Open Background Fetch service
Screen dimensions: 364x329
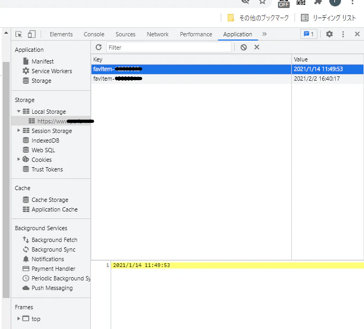pyautogui.click(x=55, y=240)
